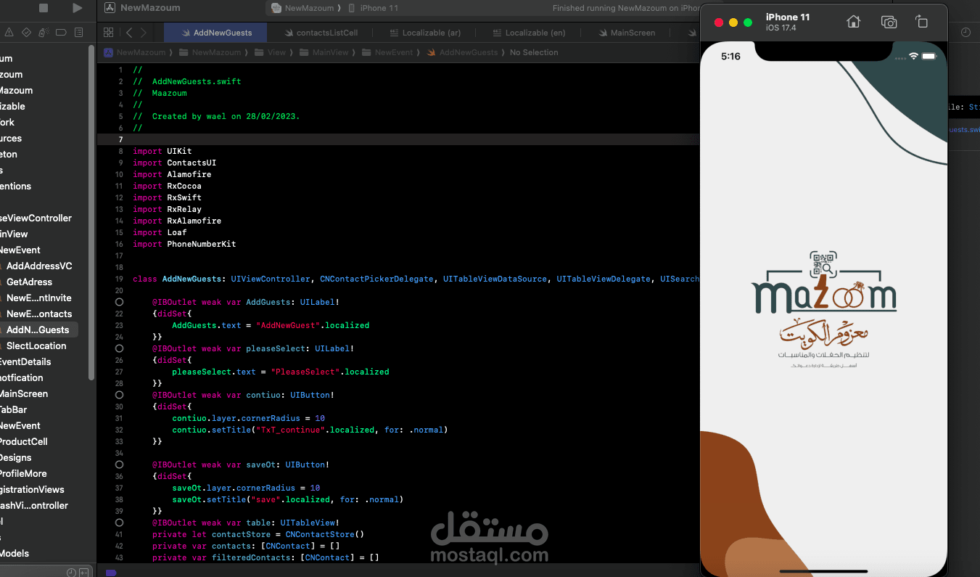Viewport: 980px width, 577px height.
Task: Select the TabBar group in navigator
Action: coord(13,409)
